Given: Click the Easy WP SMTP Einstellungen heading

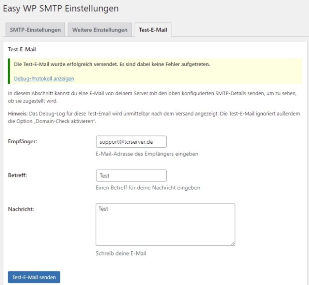Looking at the screenshot, I should [60, 9].
